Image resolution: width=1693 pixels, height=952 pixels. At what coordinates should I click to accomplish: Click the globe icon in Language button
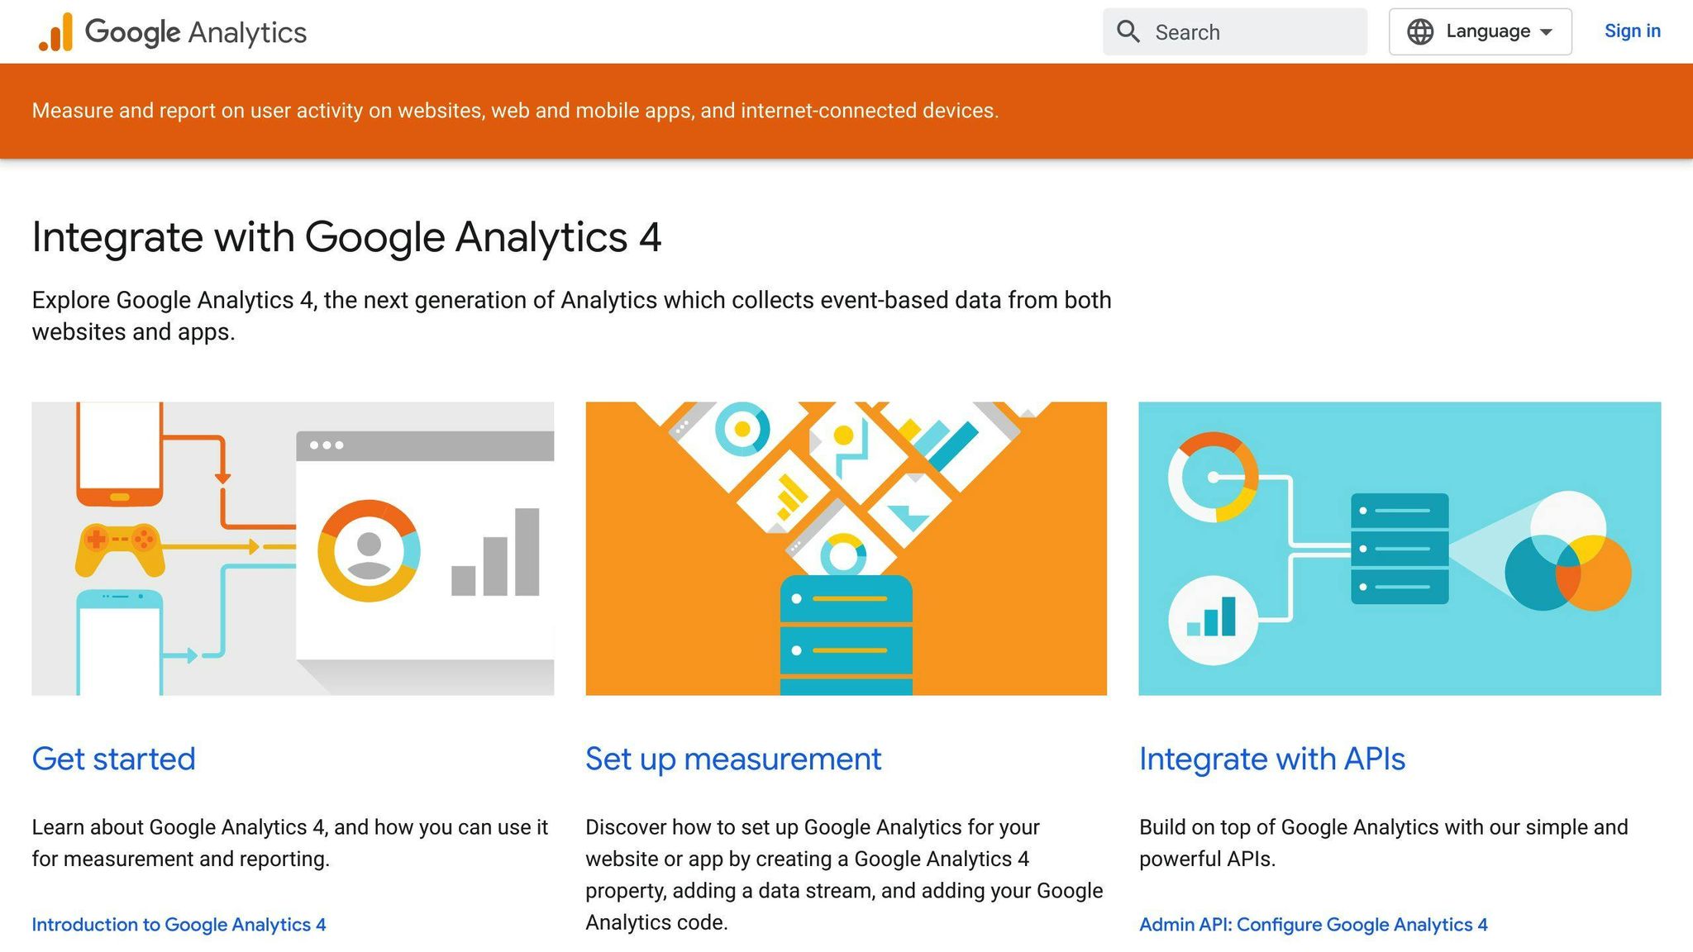[x=1420, y=31]
